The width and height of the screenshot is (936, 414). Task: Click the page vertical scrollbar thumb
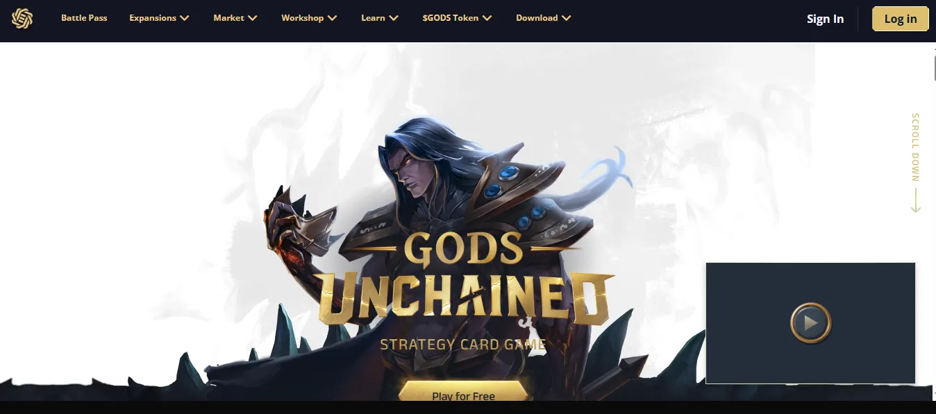933,64
